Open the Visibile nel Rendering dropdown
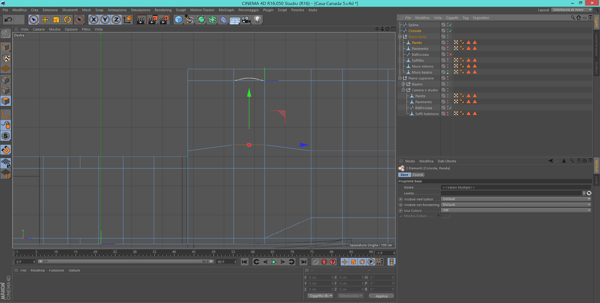The height and width of the screenshot is (303, 600). [516, 205]
